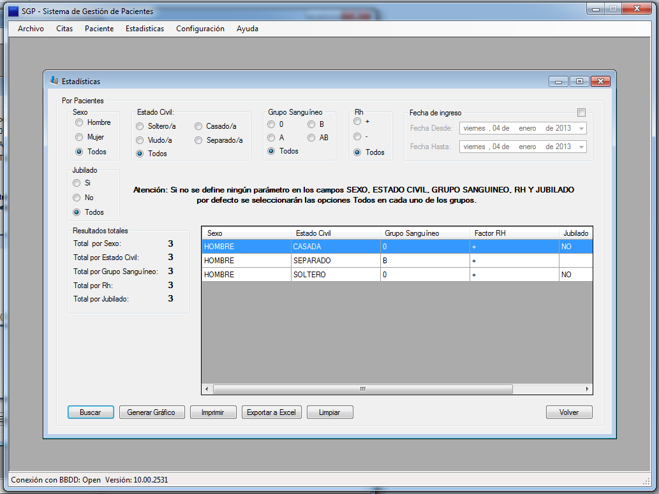Restore the Estadísticas inner window size
The image size is (659, 494).
pyautogui.click(x=579, y=82)
